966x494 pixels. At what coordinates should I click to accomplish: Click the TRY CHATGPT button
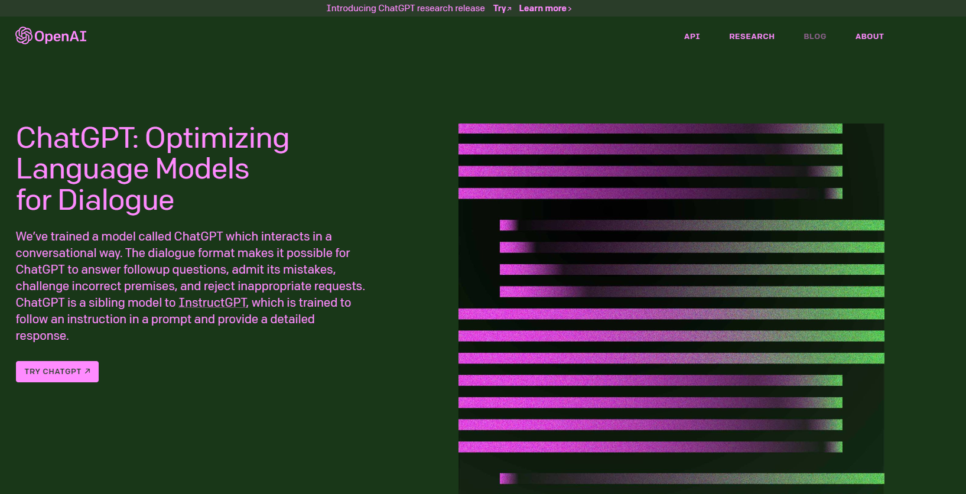pos(57,372)
